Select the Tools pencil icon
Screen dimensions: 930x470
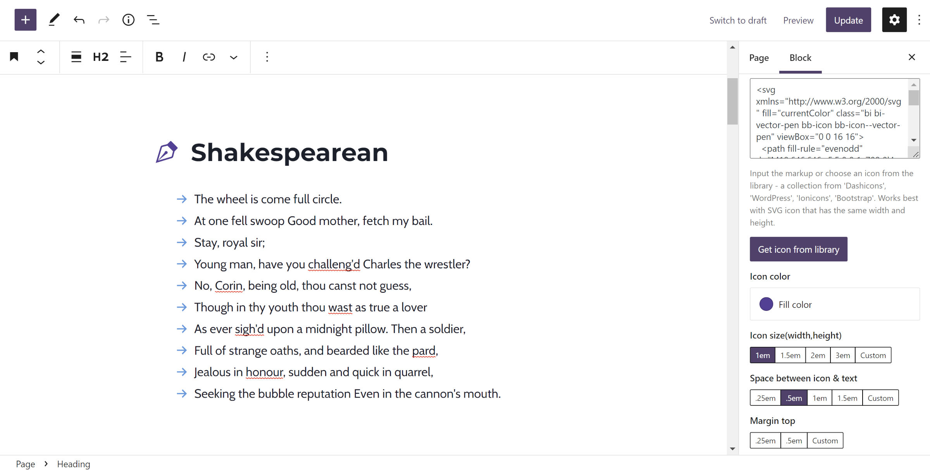click(x=54, y=20)
